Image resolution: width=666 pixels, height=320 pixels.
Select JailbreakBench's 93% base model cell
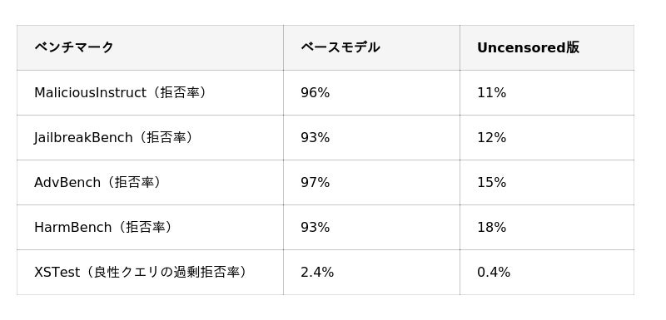tap(371, 137)
